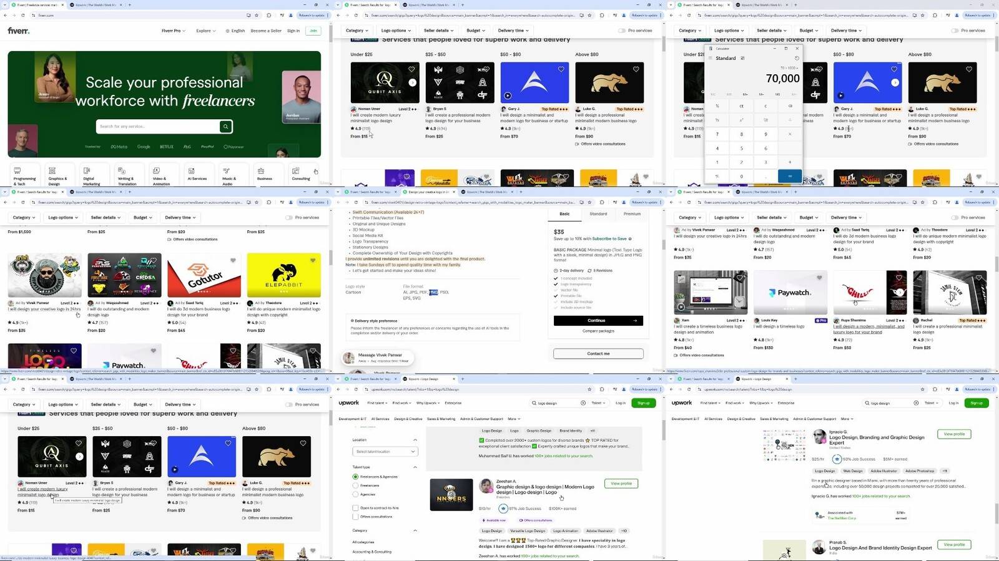Calculator: click the keep-on-top icon beside Standard

[742, 58]
